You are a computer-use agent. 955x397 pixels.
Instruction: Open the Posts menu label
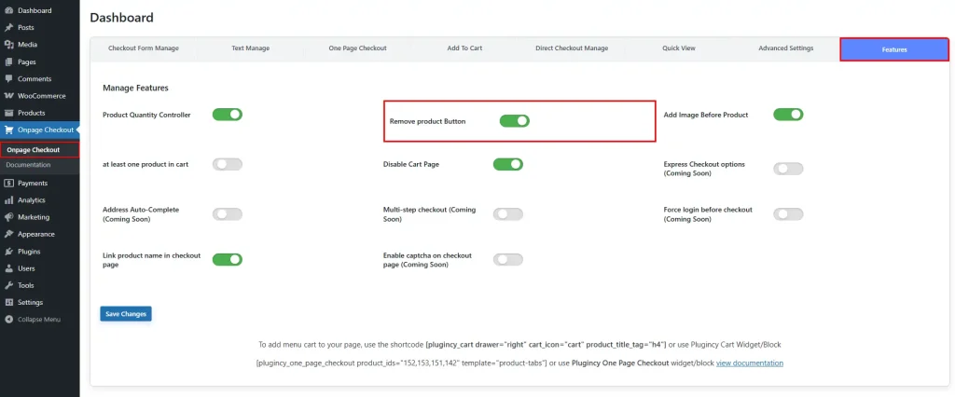(x=26, y=27)
